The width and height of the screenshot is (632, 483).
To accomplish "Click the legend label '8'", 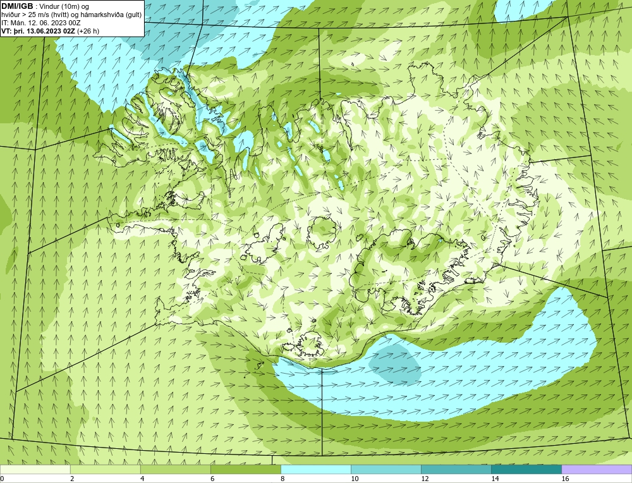I will point(283,479).
